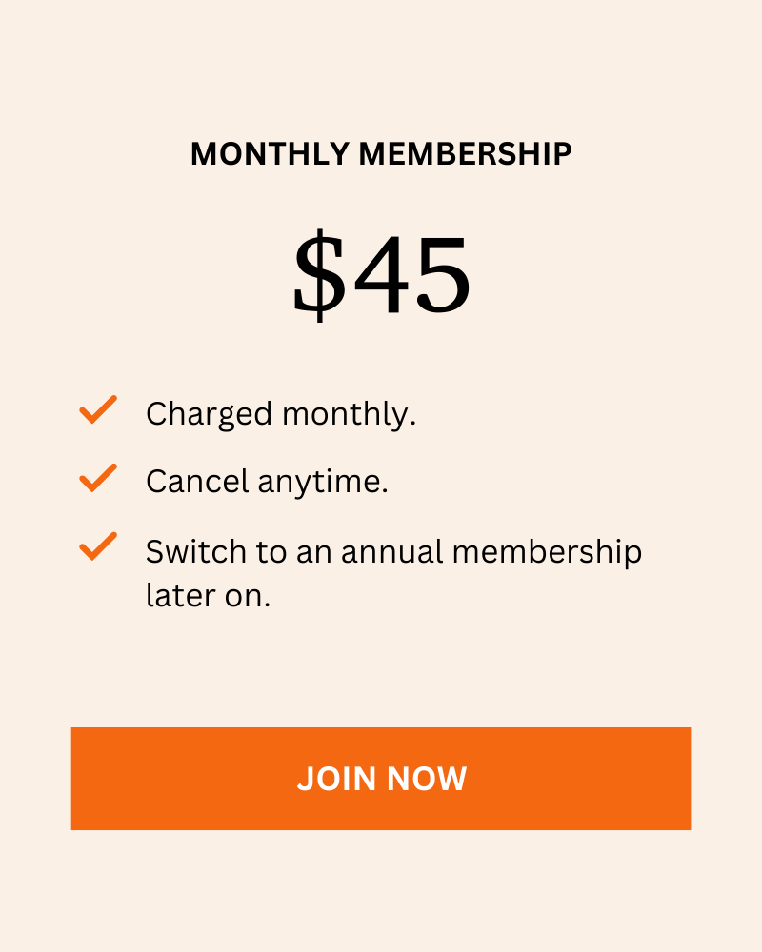Click the checkmark beside Cancel anytime
Image resolution: width=762 pixels, height=952 pixels.
click(x=98, y=478)
